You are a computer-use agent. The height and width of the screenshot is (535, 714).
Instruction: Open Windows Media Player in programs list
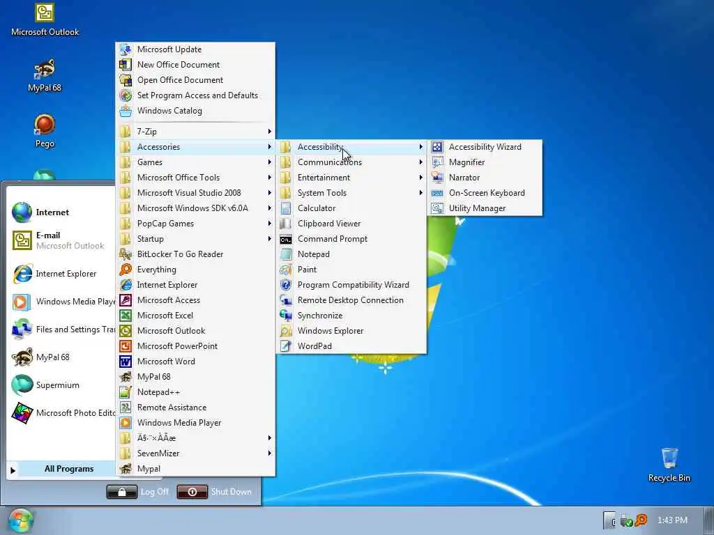[195, 423]
